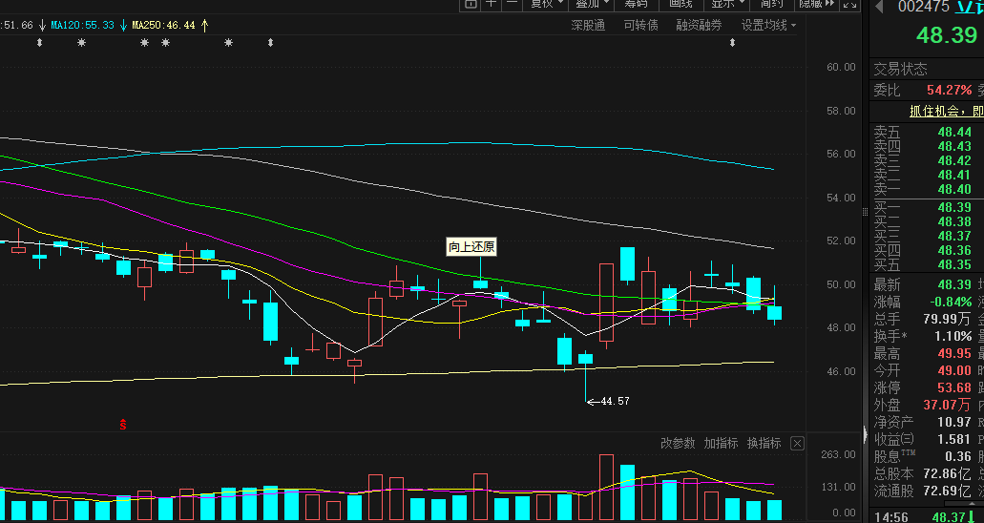
Task: Switch to 简约 simple view
Action: (x=772, y=4)
